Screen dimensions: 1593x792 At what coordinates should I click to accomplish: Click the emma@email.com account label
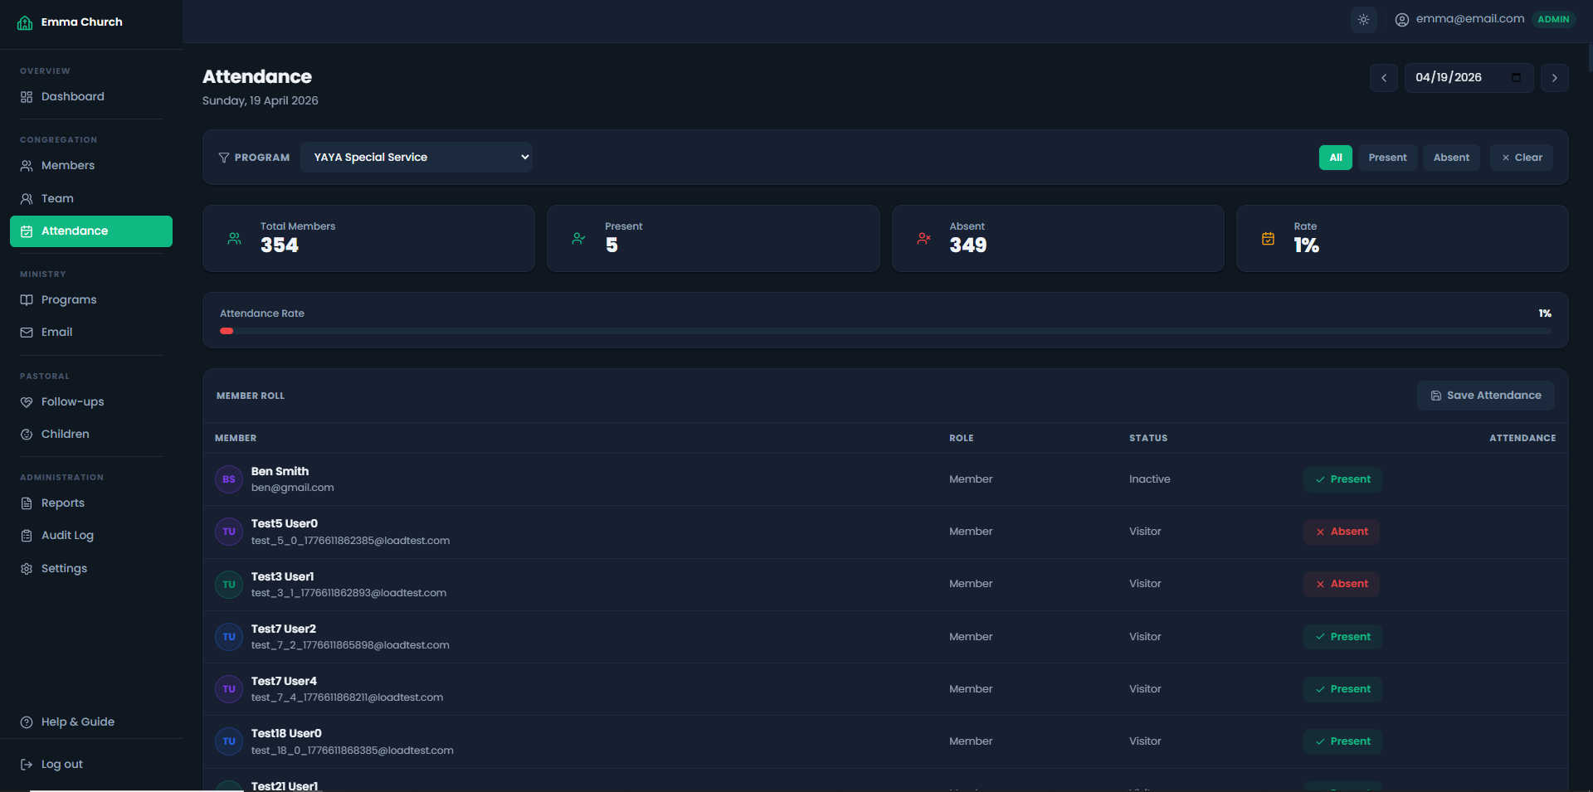point(1470,19)
